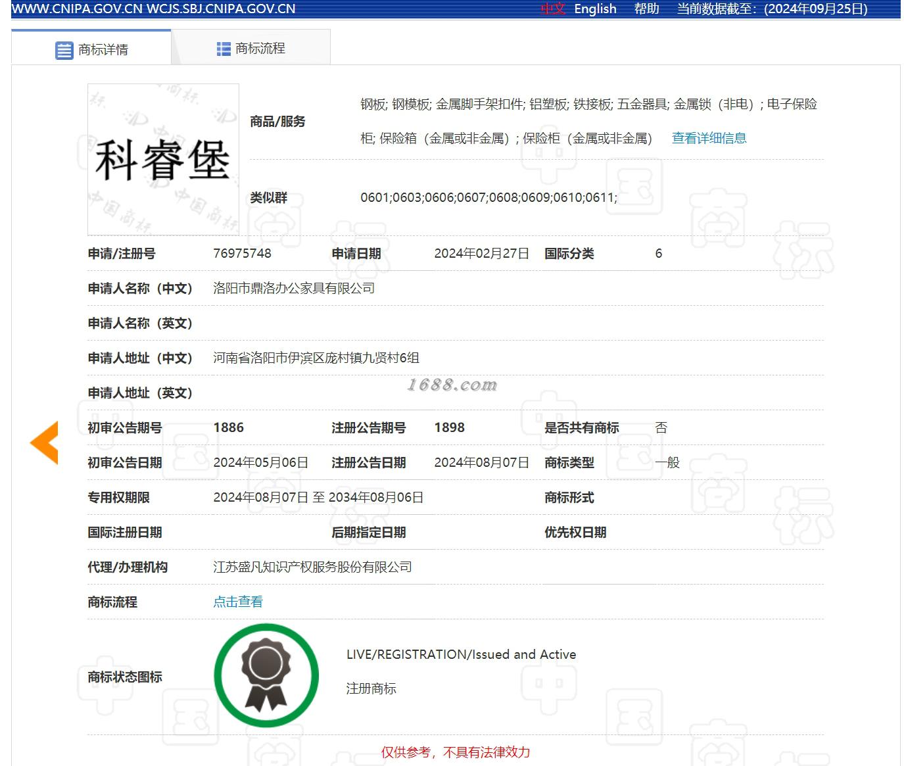Switch language to English

coord(595,9)
